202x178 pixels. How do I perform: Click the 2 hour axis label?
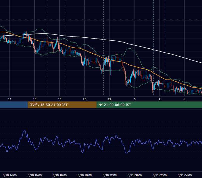coord(160,99)
